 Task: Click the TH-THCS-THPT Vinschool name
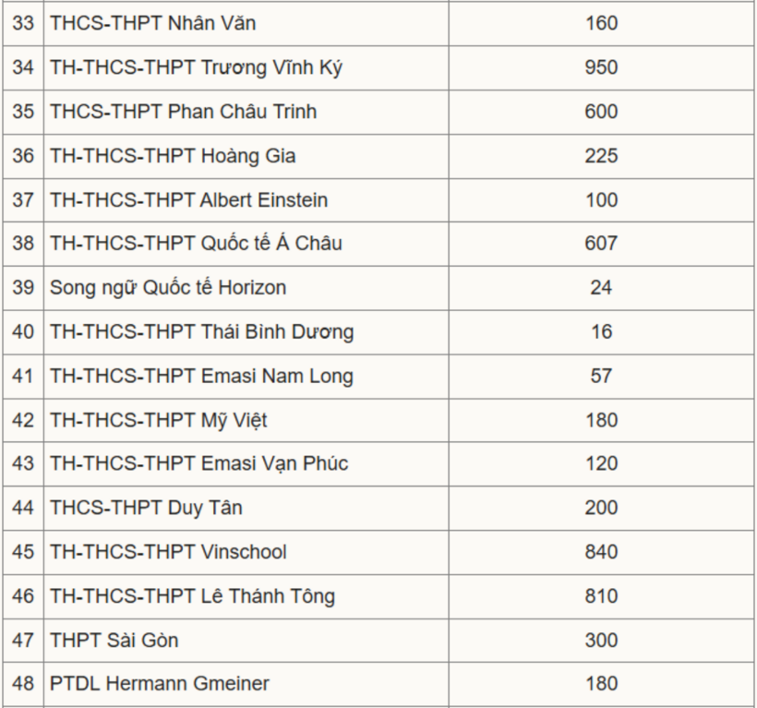point(168,552)
